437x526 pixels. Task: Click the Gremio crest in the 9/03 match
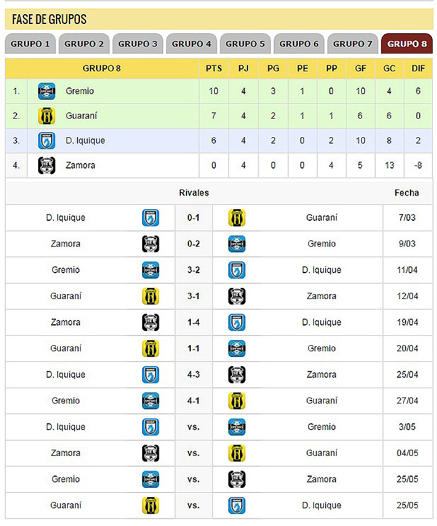click(x=237, y=244)
